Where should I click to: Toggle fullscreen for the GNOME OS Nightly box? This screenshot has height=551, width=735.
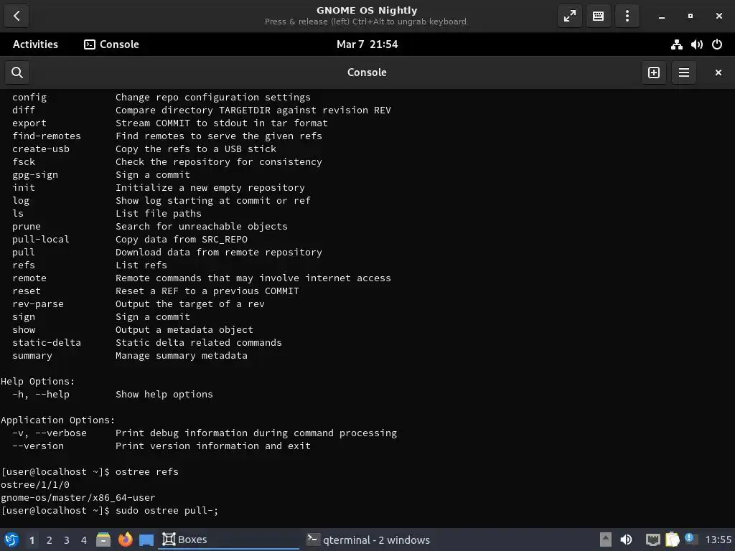click(x=569, y=16)
